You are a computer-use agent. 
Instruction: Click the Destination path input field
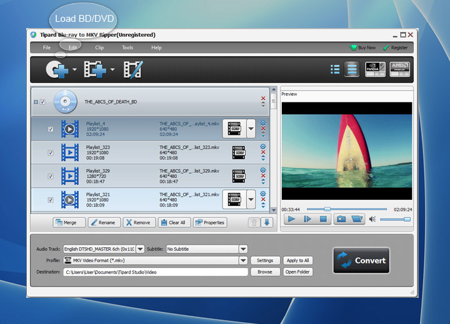(156, 272)
